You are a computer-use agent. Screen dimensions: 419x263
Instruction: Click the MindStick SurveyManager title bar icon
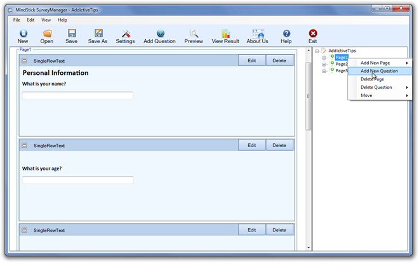(x=10, y=10)
